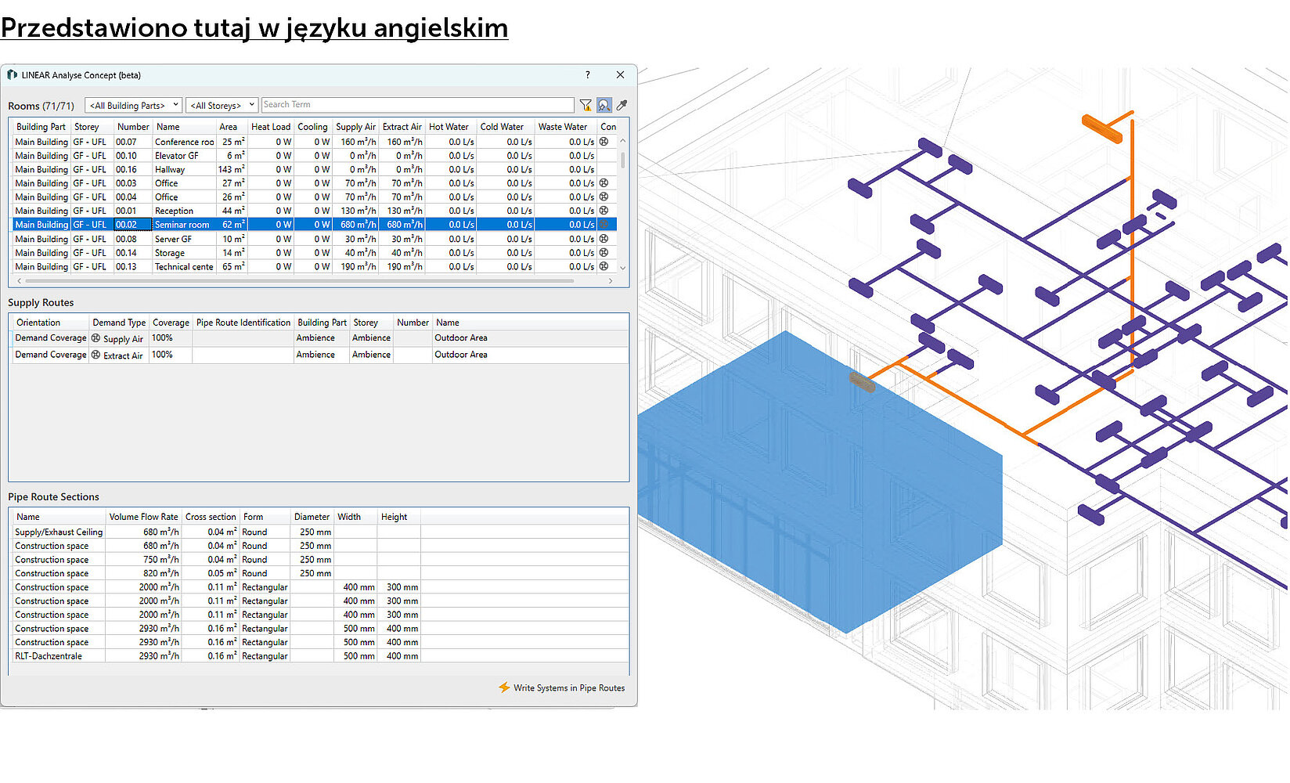Click the lightning bolt icon at dialog bottom
The width and height of the screenshot is (1290, 783).
coord(504,687)
